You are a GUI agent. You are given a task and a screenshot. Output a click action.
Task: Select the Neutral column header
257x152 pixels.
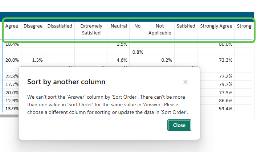tap(119, 26)
